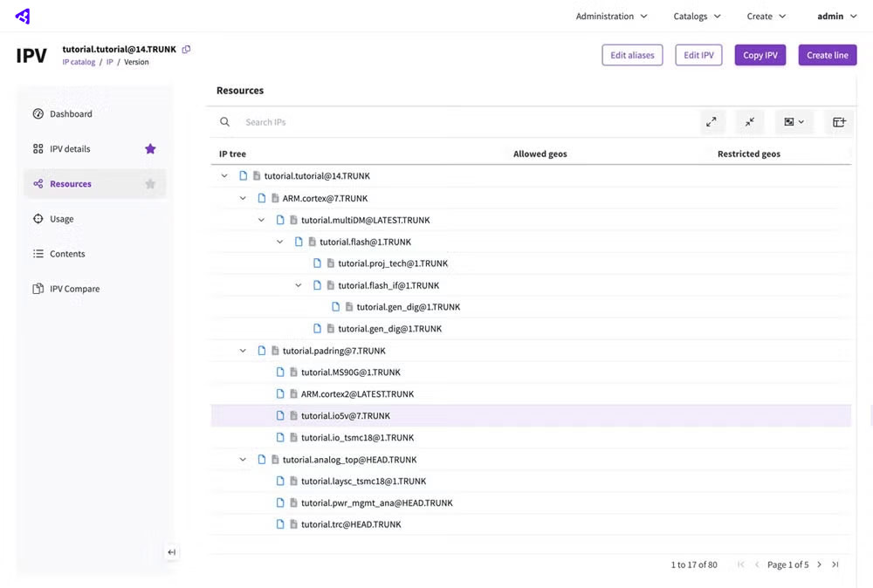Collapse the ARM.cortex@7.TRUNK chevron

[x=243, y=197]
